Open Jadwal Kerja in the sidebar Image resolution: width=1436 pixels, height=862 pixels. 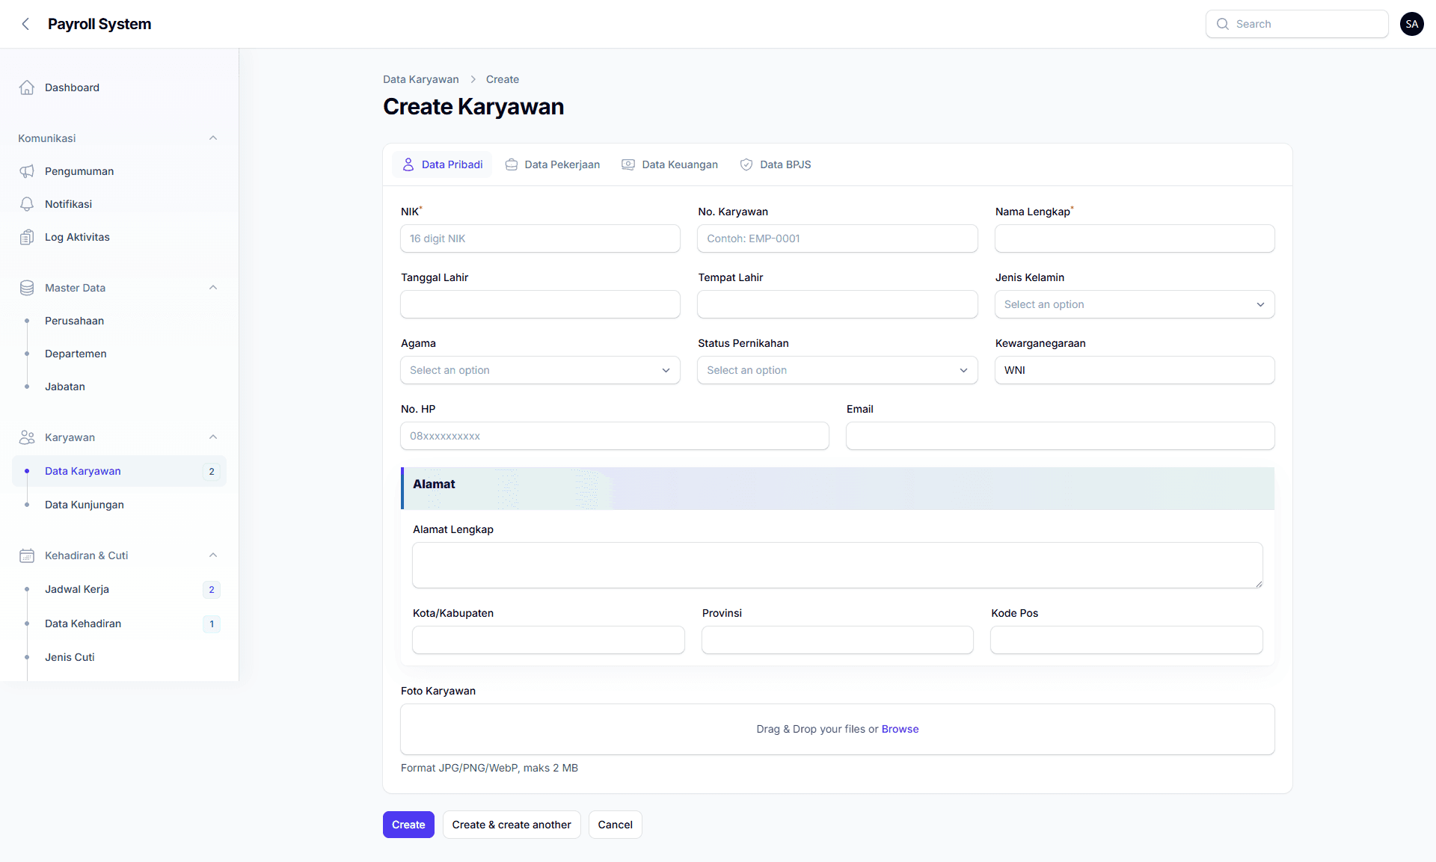(120, 589)
